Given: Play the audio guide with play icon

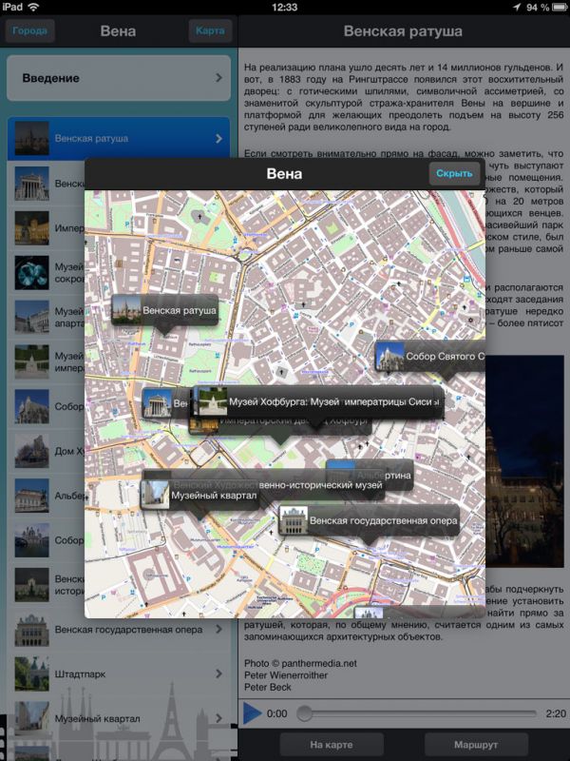Looking at the screenshot, I should [x=252, y=712].
